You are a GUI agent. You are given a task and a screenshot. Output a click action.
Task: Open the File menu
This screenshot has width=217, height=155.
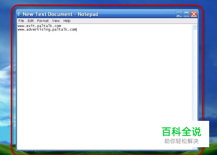pyautogui.click(x=21, y=21)
